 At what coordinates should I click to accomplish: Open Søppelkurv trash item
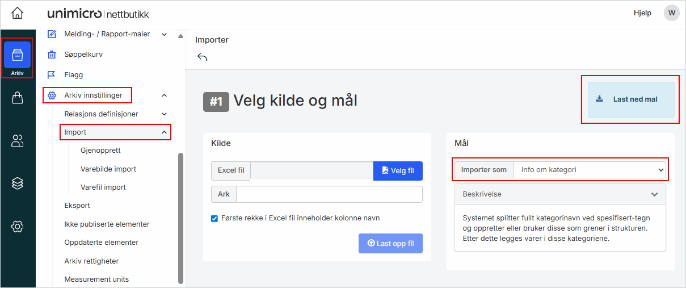pos(83,55)
